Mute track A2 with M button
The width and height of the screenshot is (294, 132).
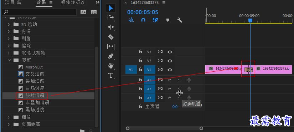click(170, 89)
